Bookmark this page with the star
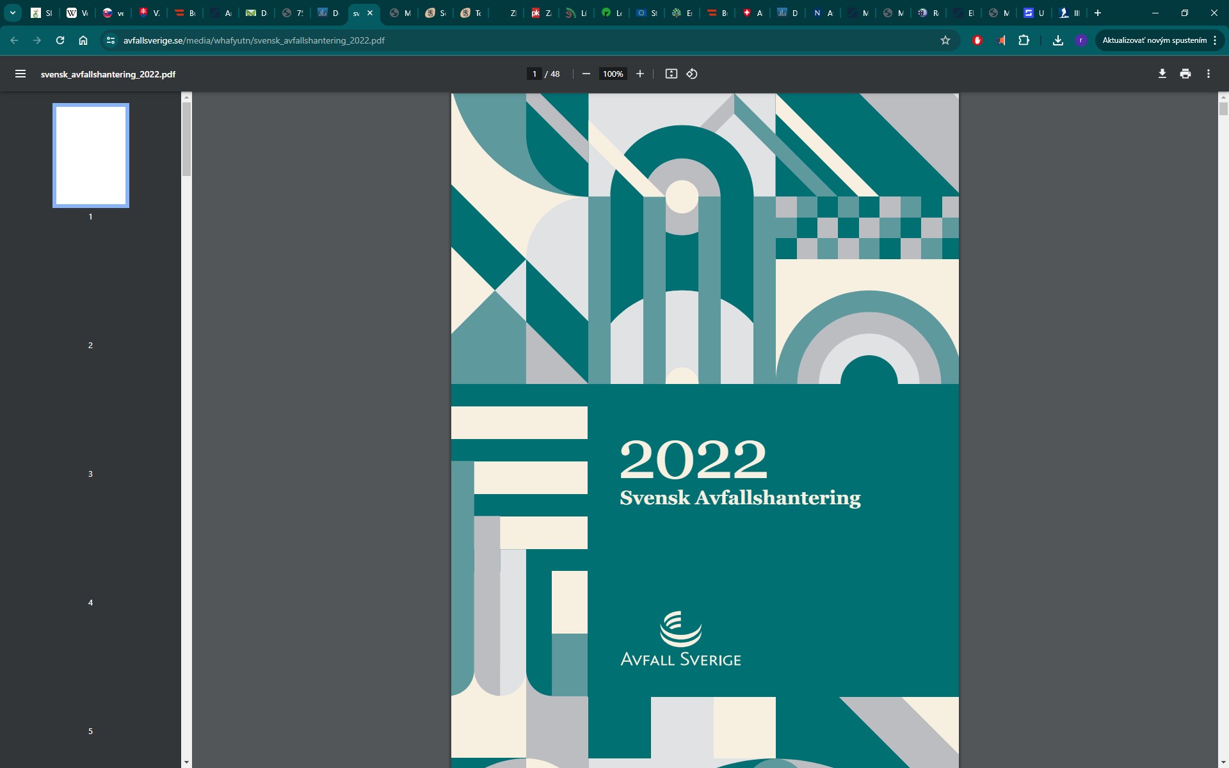1229x768 pixels. coord(945,40)
